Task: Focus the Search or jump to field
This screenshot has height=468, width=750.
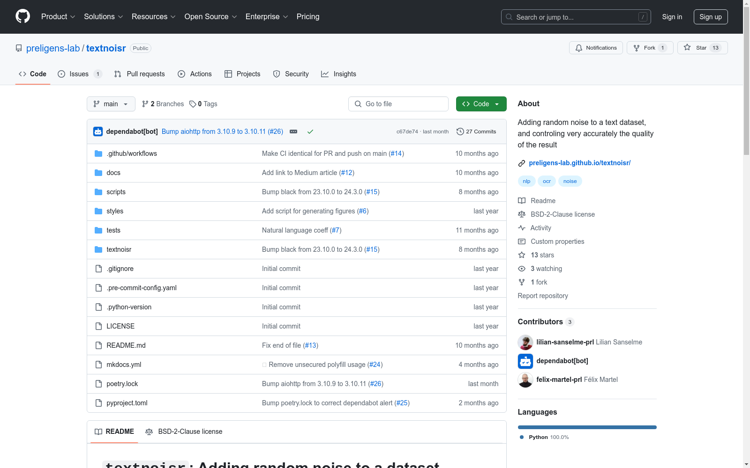Action: coord(576,17)
